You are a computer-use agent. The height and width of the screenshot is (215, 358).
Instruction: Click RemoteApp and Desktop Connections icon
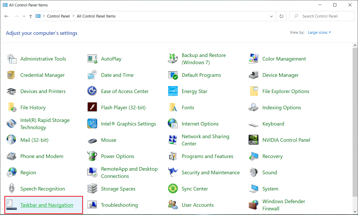(92, 172)
